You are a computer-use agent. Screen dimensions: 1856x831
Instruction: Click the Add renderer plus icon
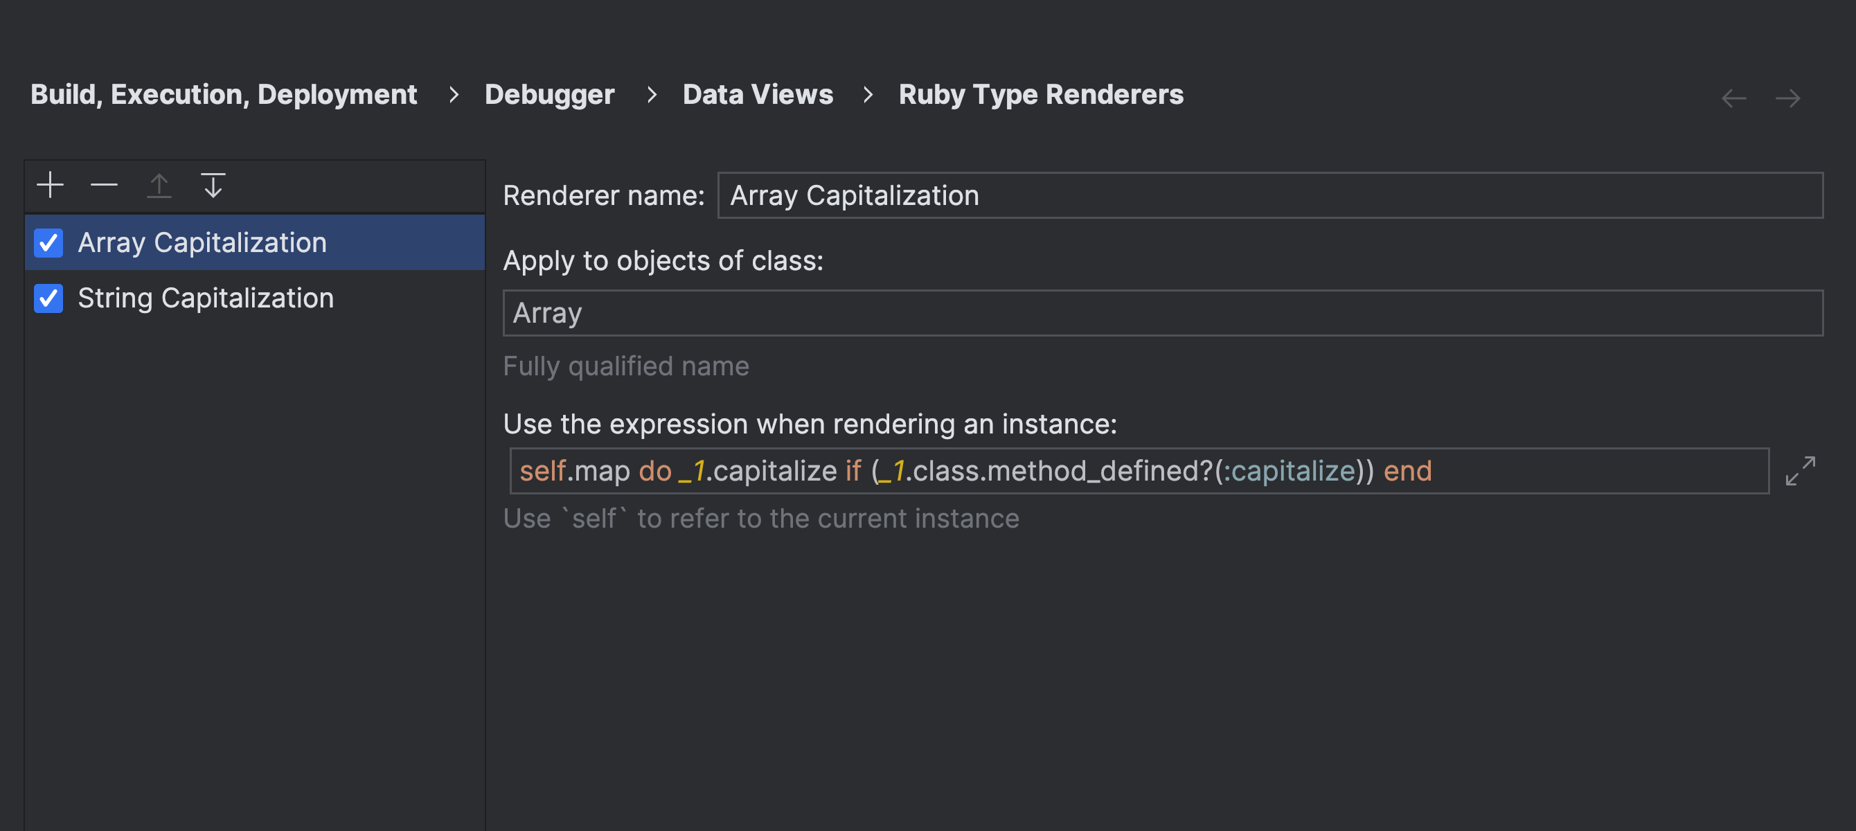(50, 185)
